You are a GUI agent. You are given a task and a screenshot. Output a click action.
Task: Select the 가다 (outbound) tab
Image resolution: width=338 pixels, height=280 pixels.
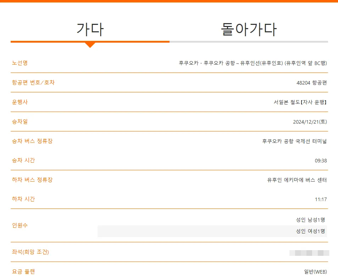coord(90,29)
